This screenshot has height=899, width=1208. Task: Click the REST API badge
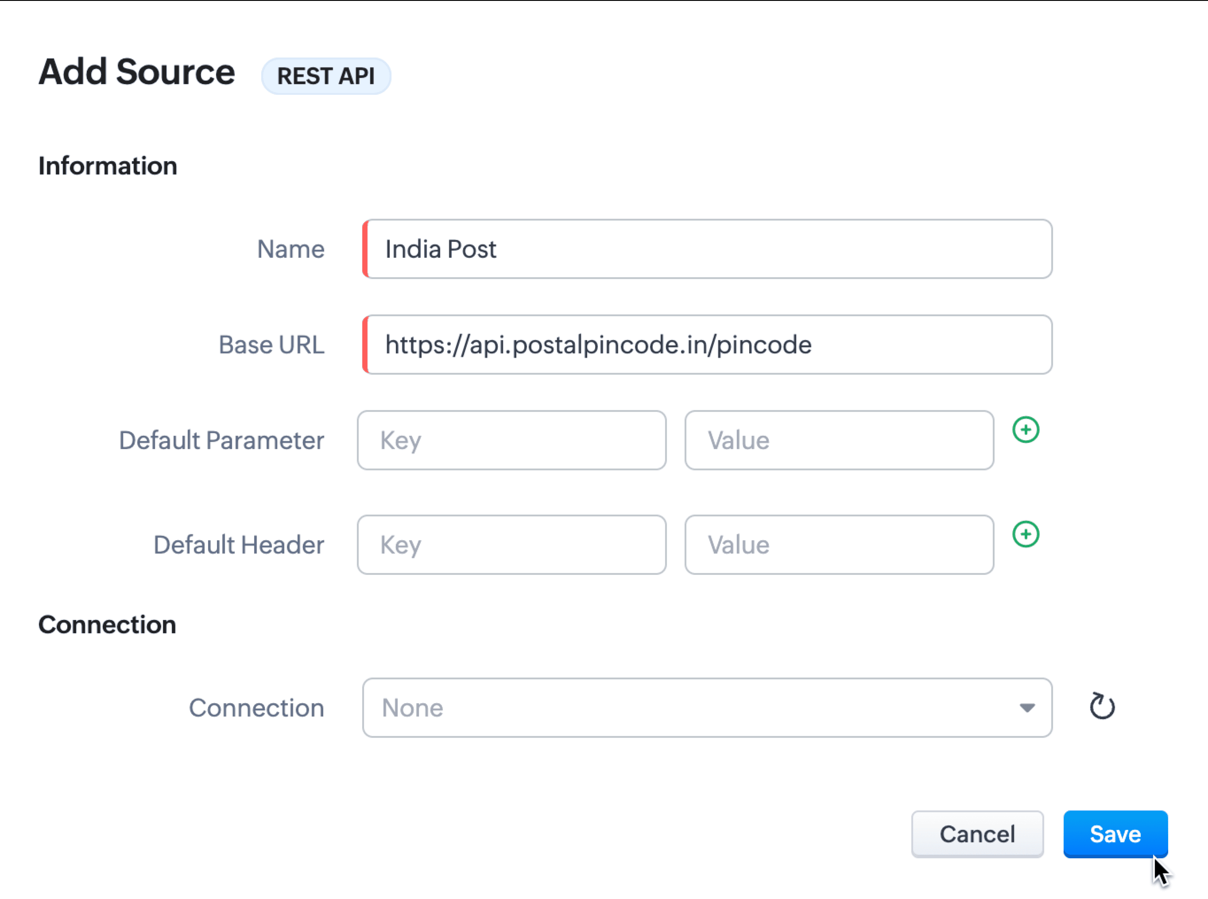point(326,76)
